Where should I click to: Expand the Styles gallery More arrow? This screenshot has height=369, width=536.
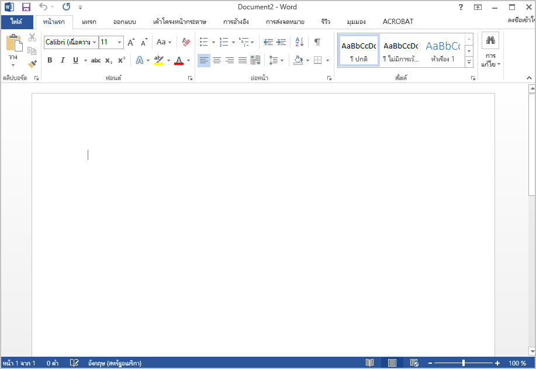click(469, 62)
